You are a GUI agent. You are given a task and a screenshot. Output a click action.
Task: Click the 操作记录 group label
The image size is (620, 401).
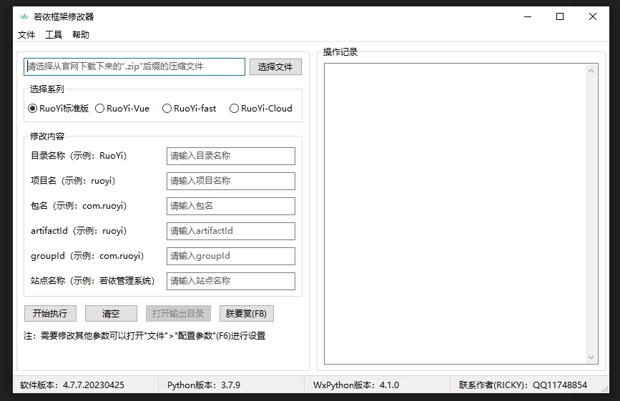pyautogui.click(x=340, y=52)
